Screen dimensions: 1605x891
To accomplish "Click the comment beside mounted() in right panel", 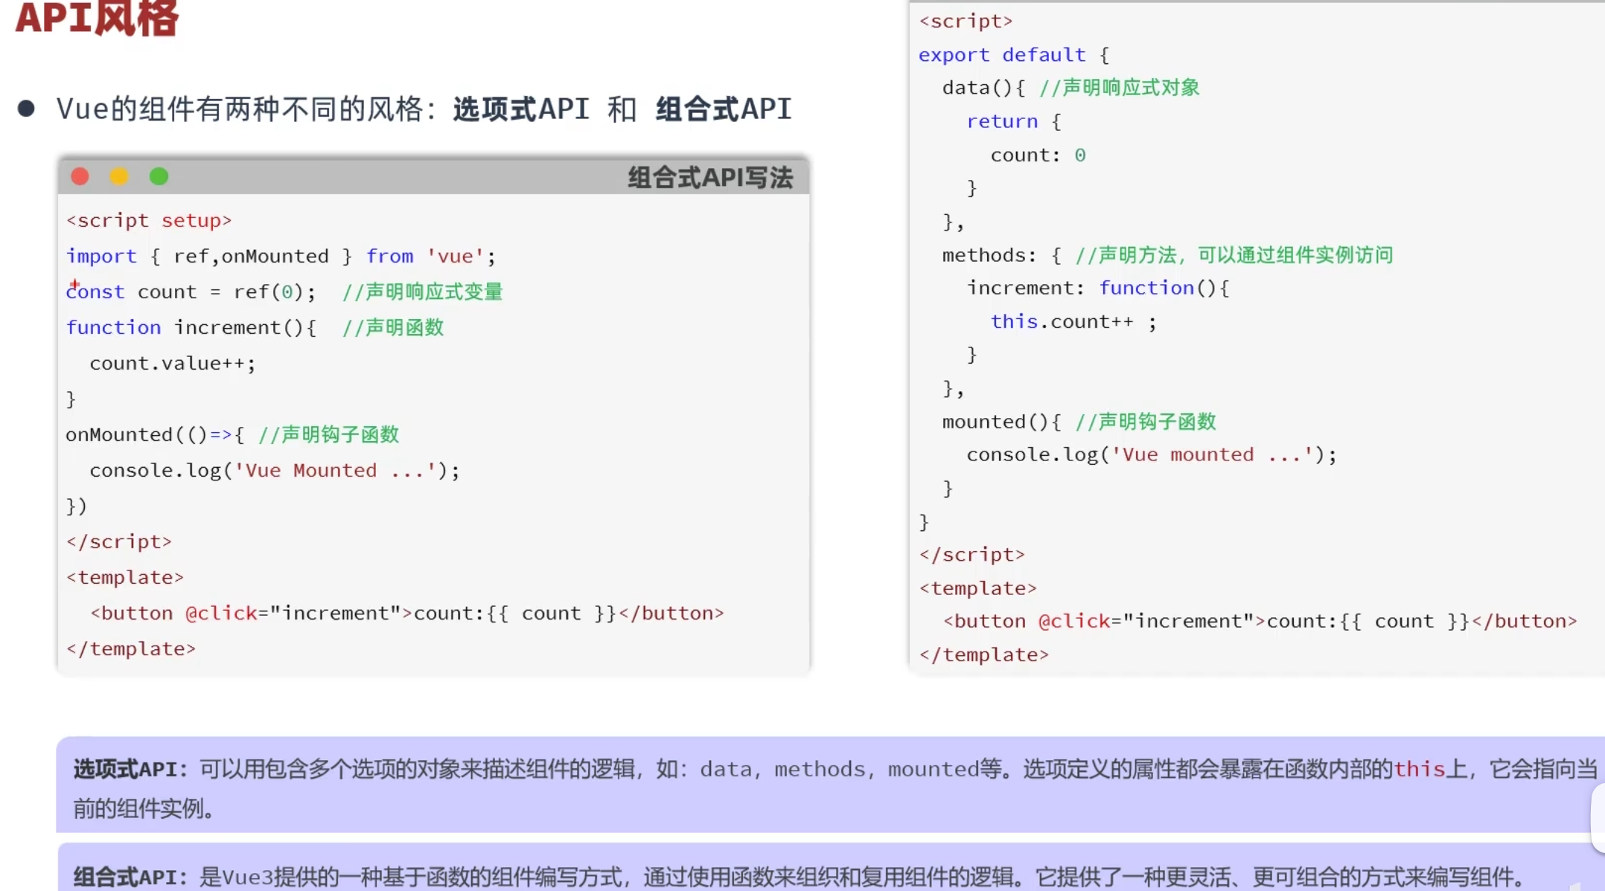I will 1146,422.
